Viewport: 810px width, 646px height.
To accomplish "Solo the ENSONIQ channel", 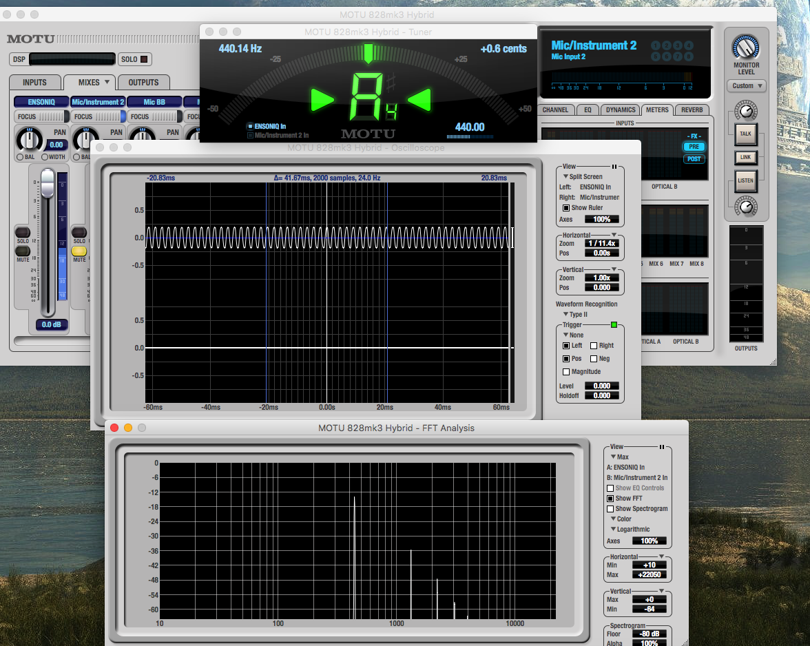I will point(23,233).
